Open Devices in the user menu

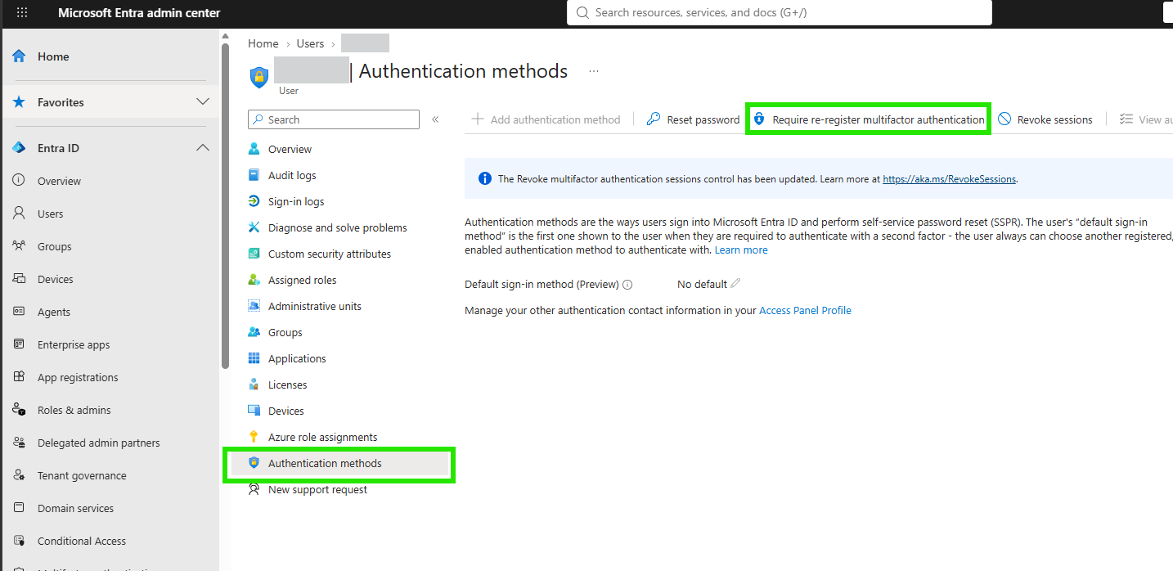click(x=286, y=411)
